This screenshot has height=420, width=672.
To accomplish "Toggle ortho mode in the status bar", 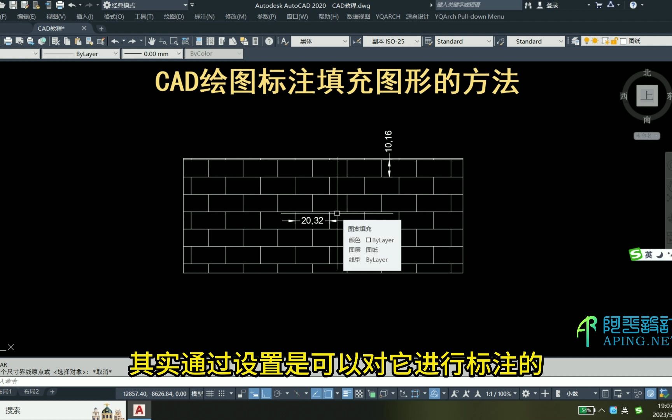I will coord(266,393).
